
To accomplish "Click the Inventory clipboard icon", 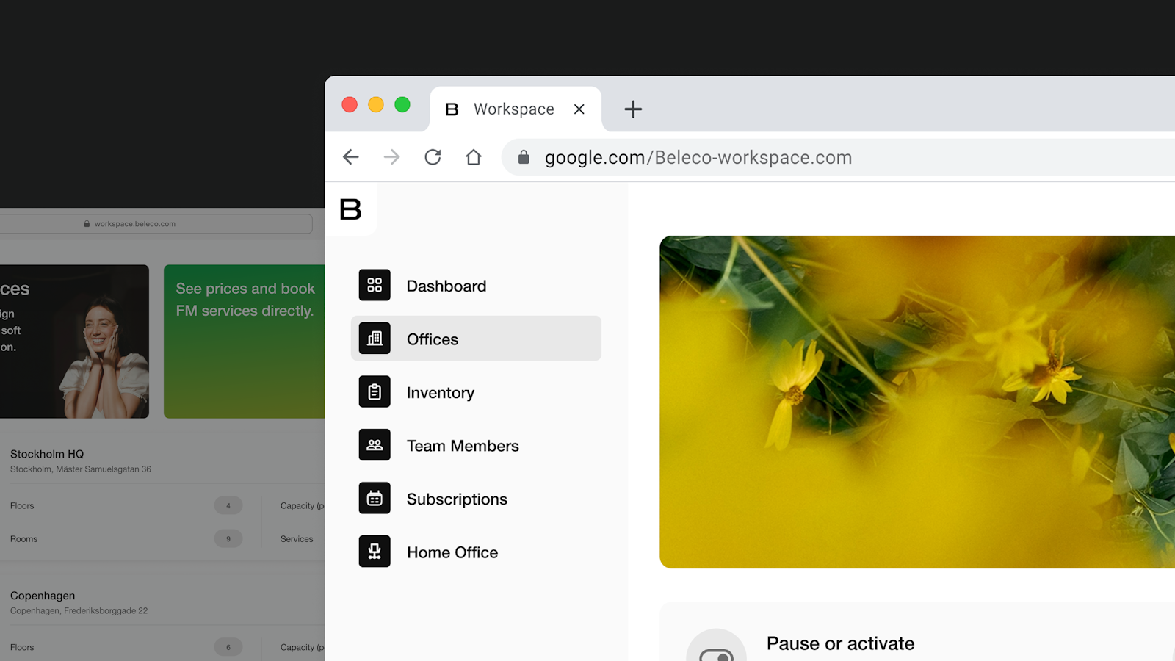I will (375, 392).
